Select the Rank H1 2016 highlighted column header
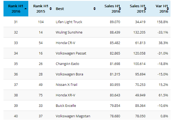This screenshot has height=120, width=174. 16,9
